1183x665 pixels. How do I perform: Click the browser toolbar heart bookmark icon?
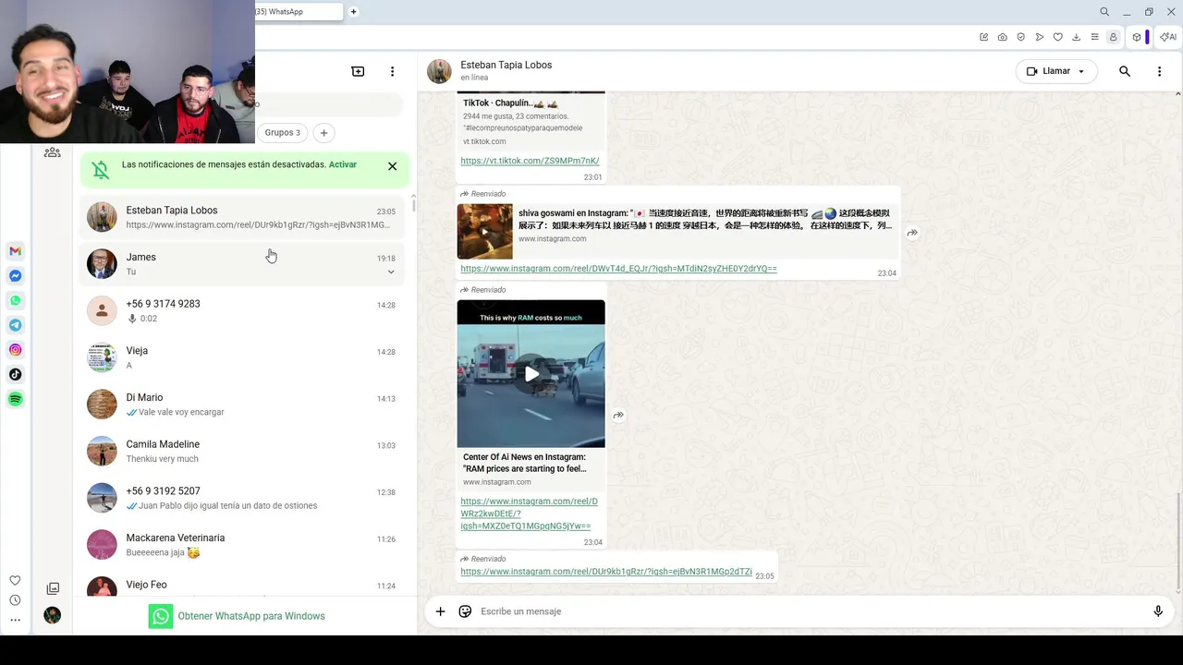click(1058, 37)
